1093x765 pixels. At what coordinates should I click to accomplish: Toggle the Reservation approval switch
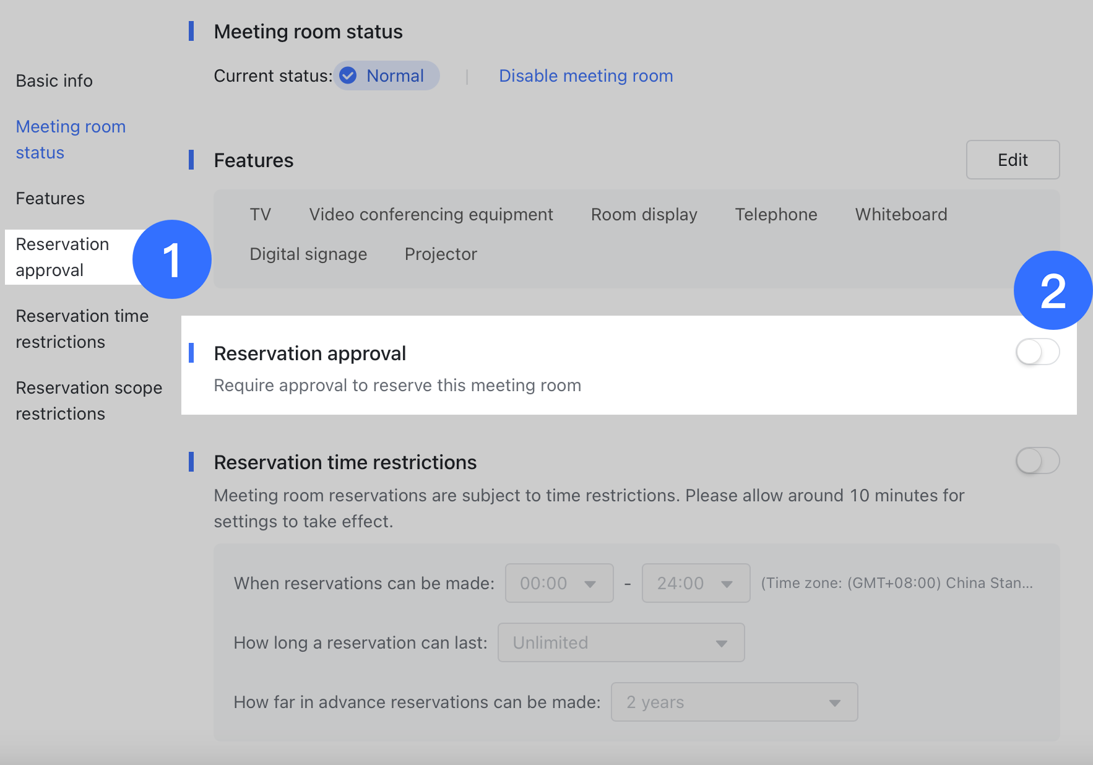[1037, 353]
